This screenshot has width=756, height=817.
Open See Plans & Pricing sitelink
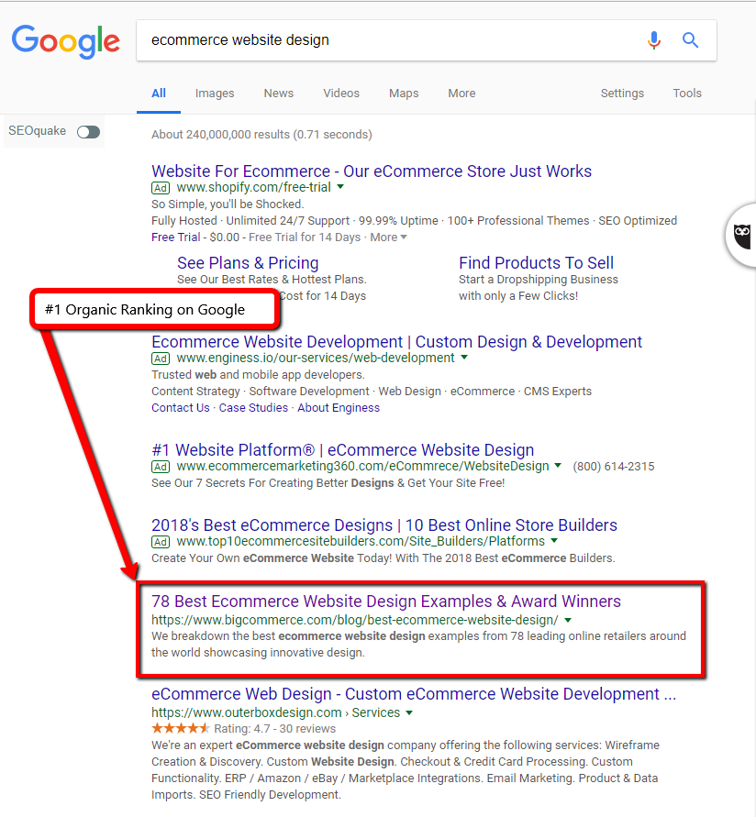coord(248,262)
